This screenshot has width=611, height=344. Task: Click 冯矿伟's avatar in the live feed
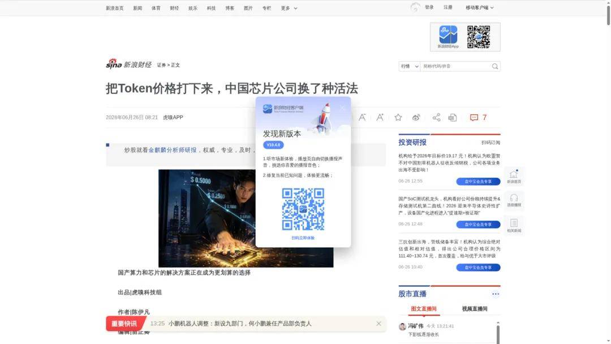[403, 326]
